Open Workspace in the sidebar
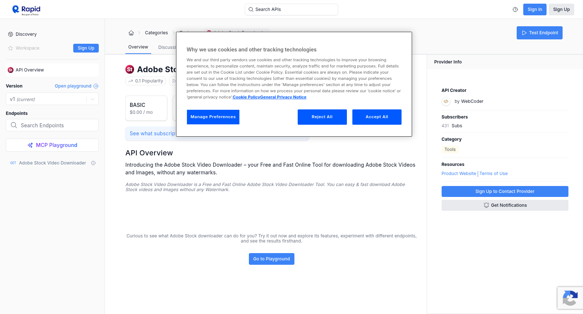Screen dimensions: 583x314 [x=27, y=48]
